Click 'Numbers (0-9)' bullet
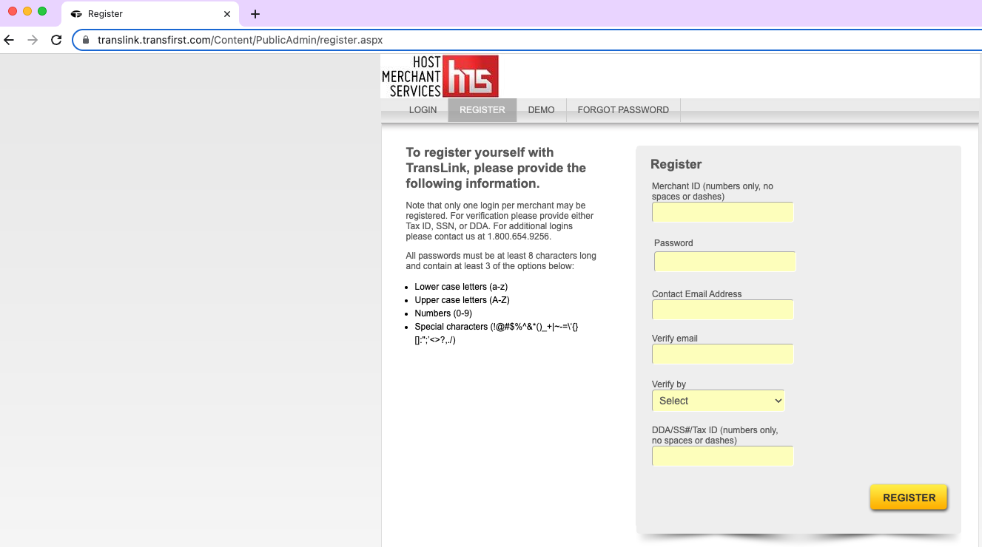 tap(443, 313)
